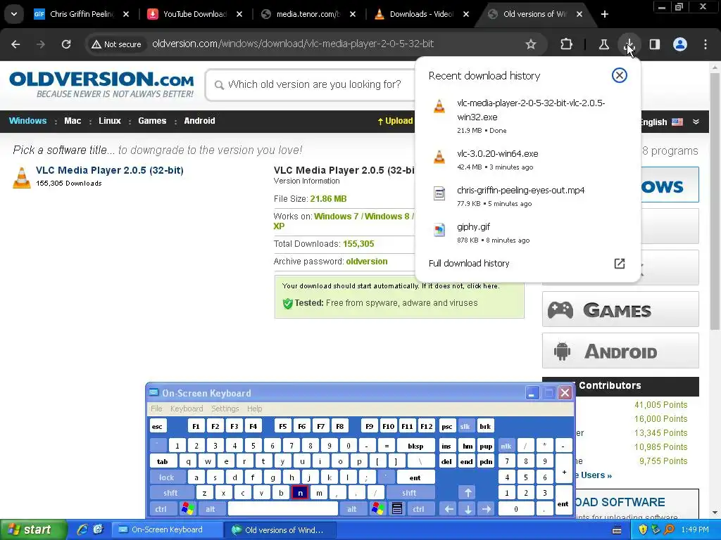
Task: Click VLC Media Player 2.0.5 (32-bit) title link
Action: pos(109,170)
